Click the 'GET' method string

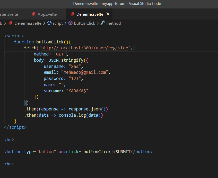(60, 54)
